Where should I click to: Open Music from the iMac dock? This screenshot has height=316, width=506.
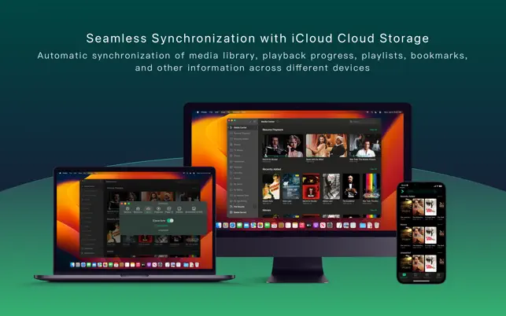click(301, 225)
